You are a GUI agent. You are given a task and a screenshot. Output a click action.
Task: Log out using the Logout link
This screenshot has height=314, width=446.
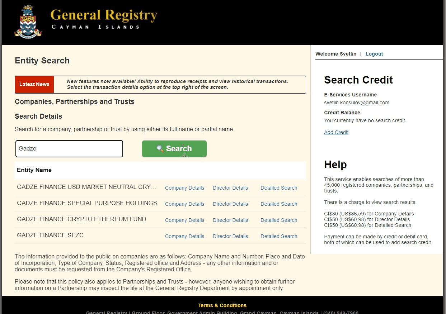coord(374,54)
